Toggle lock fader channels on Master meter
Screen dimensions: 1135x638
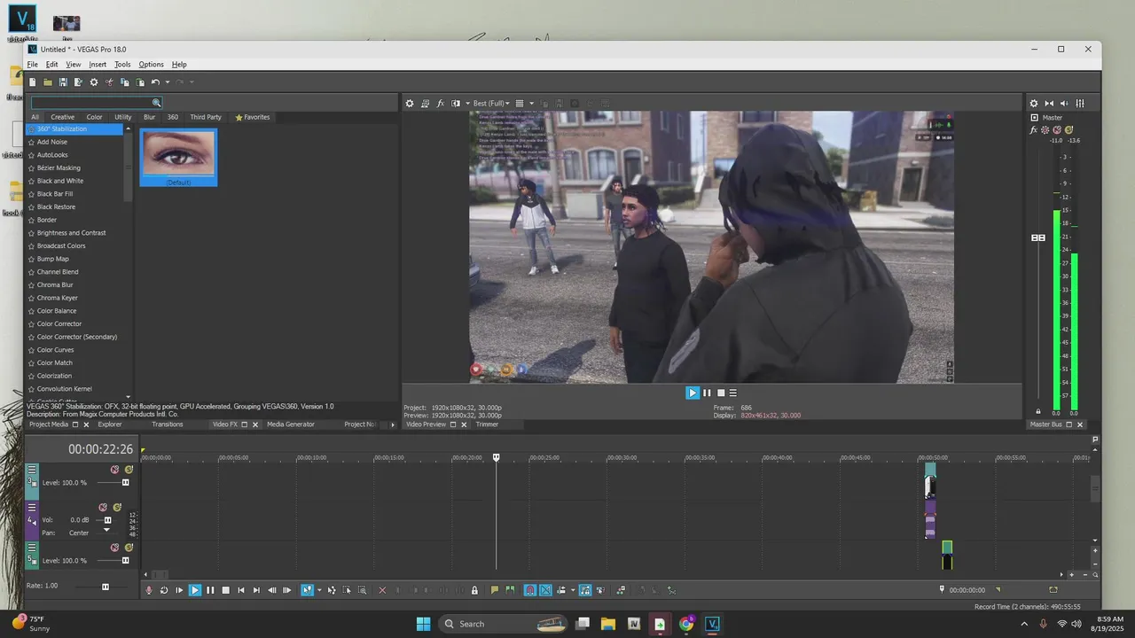pyautogui.click(x=1038, y=411)
